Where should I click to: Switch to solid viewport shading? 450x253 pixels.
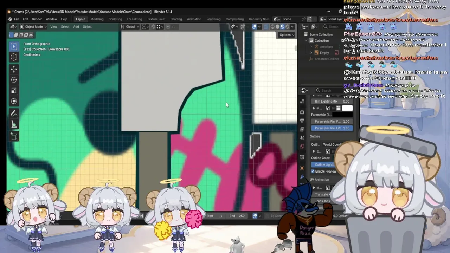[277, 27]
